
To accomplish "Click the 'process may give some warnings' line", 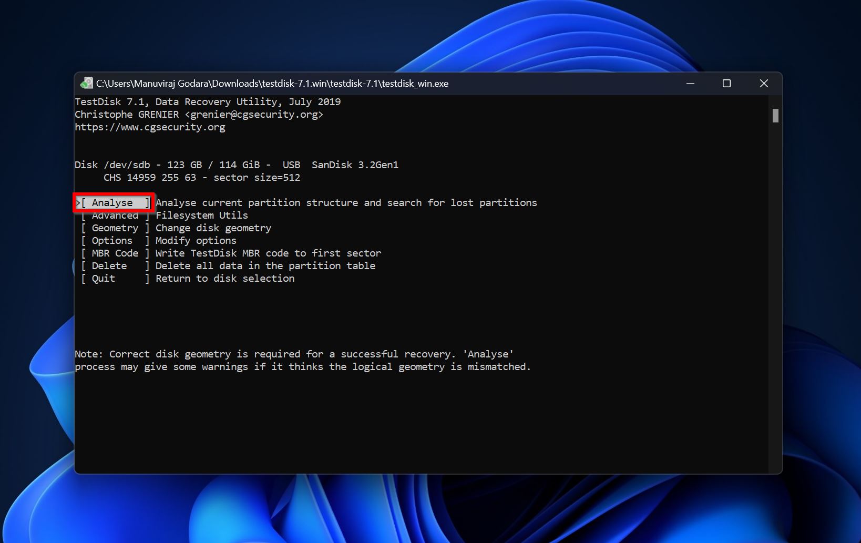I will (303, 367).
